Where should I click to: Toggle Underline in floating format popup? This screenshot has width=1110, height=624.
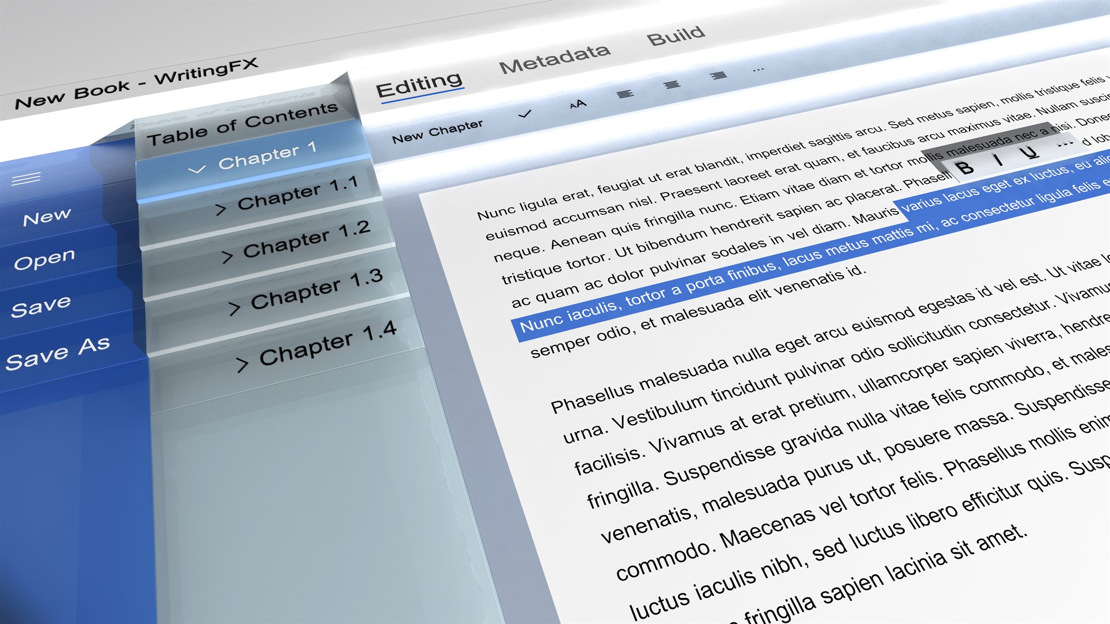pyautogui.click(x=1029, y=153)
